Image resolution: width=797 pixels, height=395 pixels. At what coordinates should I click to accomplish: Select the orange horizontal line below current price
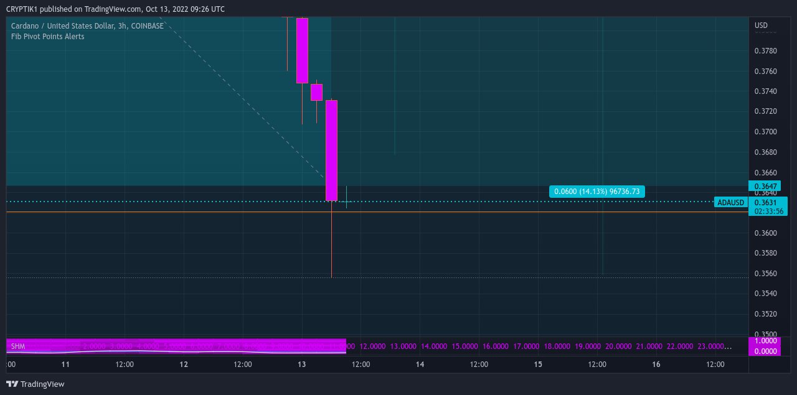click(x=377, y=212)
